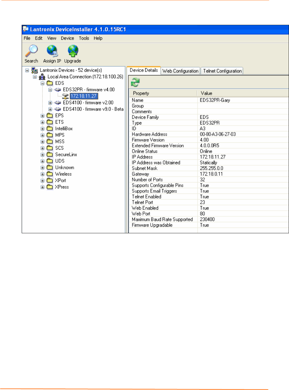Click the XPort folder icon
This screenshot has height=390, width=289.
[50, 181]
